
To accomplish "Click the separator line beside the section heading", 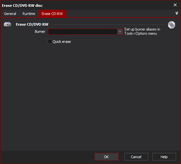I will 109,24.
